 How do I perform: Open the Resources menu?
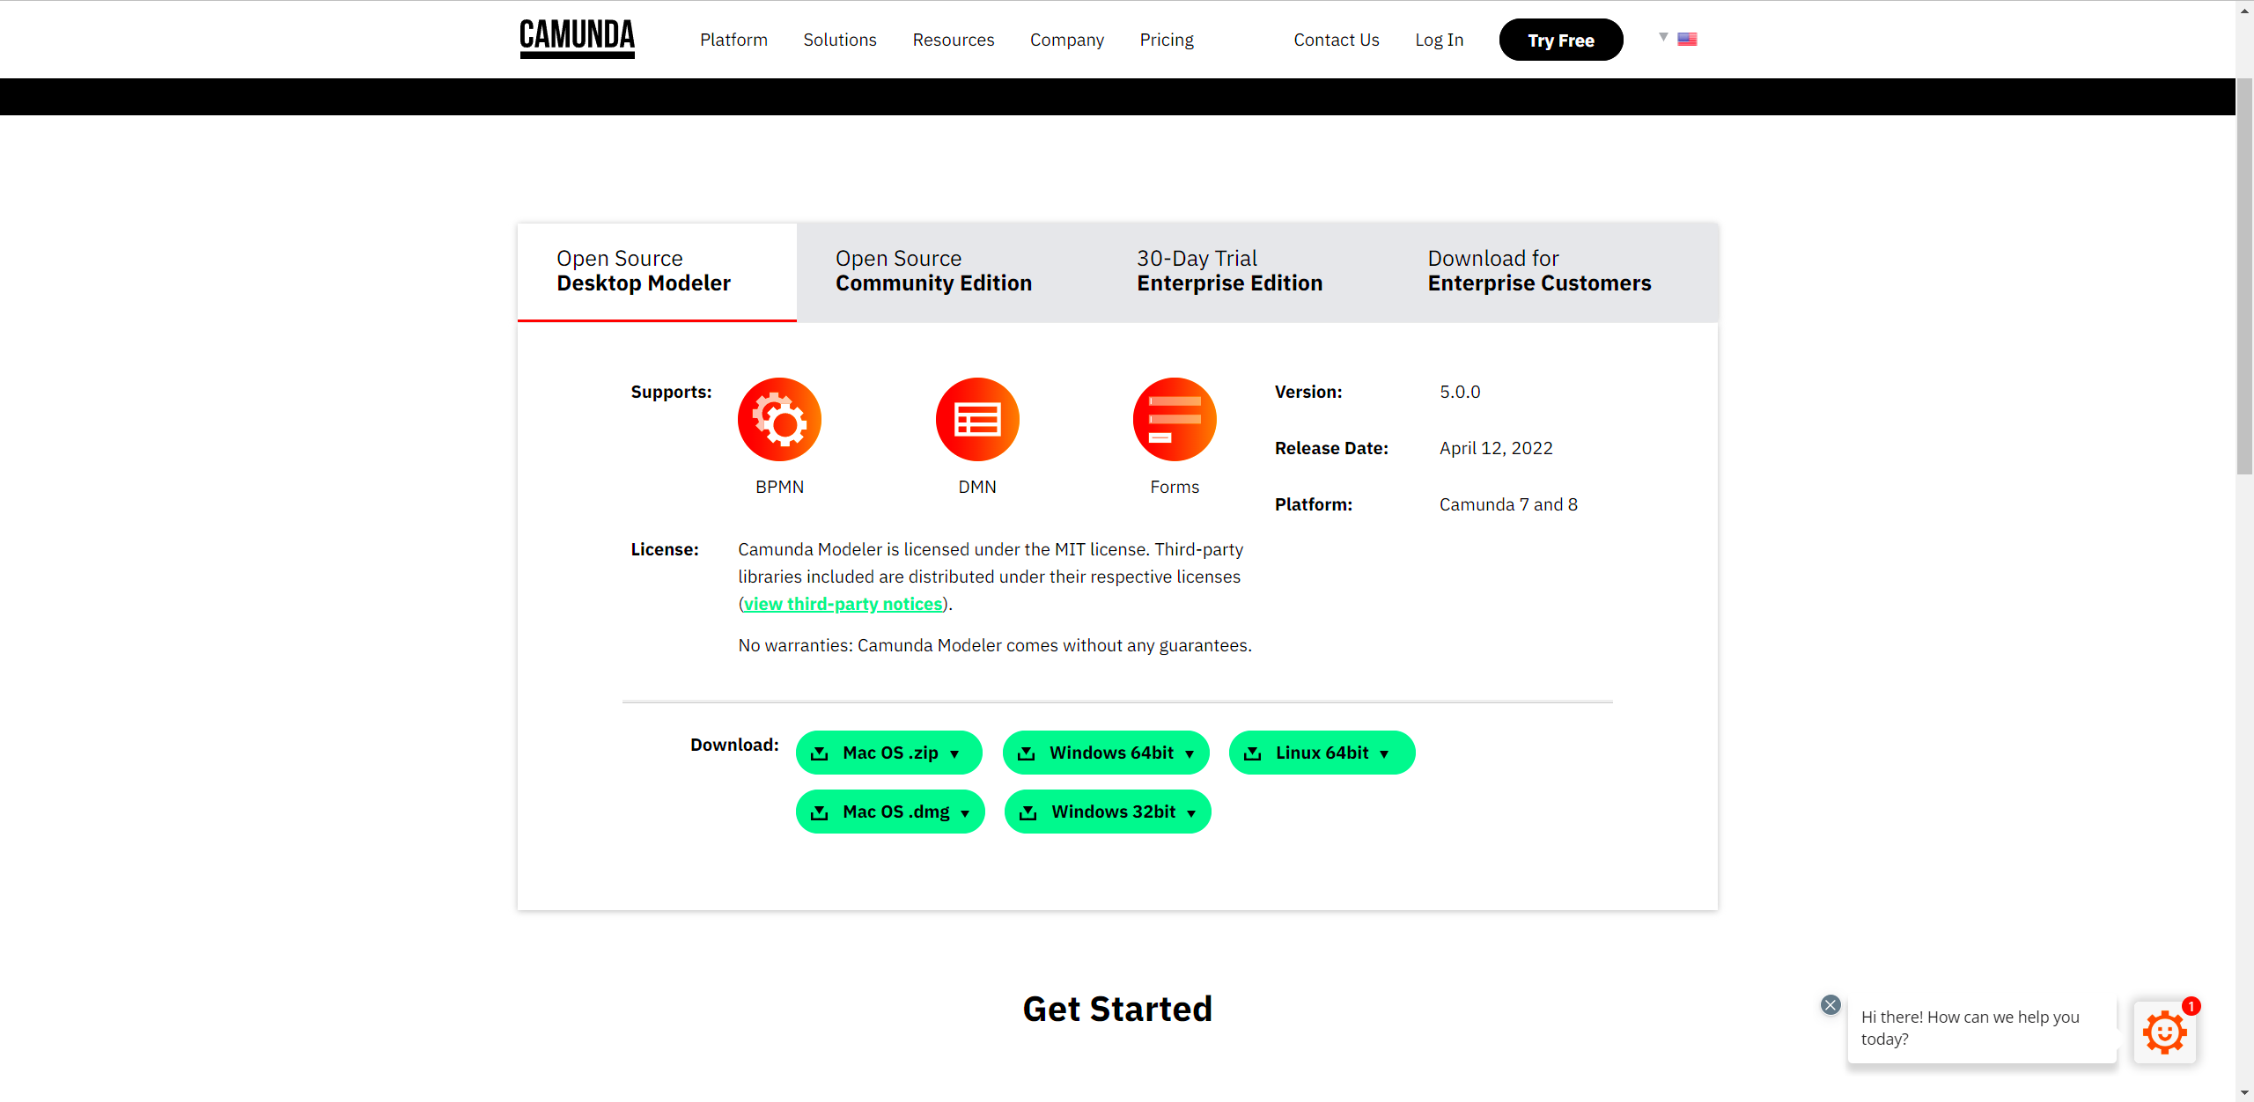953,40
